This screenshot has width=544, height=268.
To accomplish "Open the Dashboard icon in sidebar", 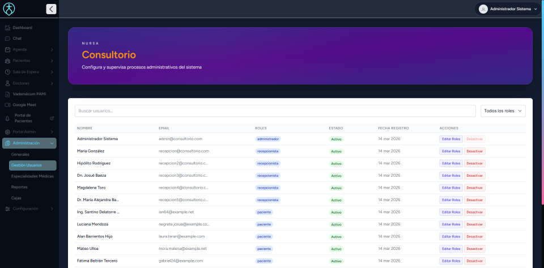I will [7, 28].
